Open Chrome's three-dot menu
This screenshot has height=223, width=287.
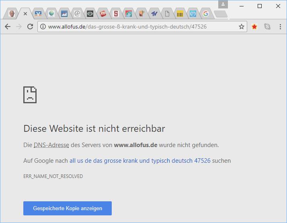tap(280, 27)
